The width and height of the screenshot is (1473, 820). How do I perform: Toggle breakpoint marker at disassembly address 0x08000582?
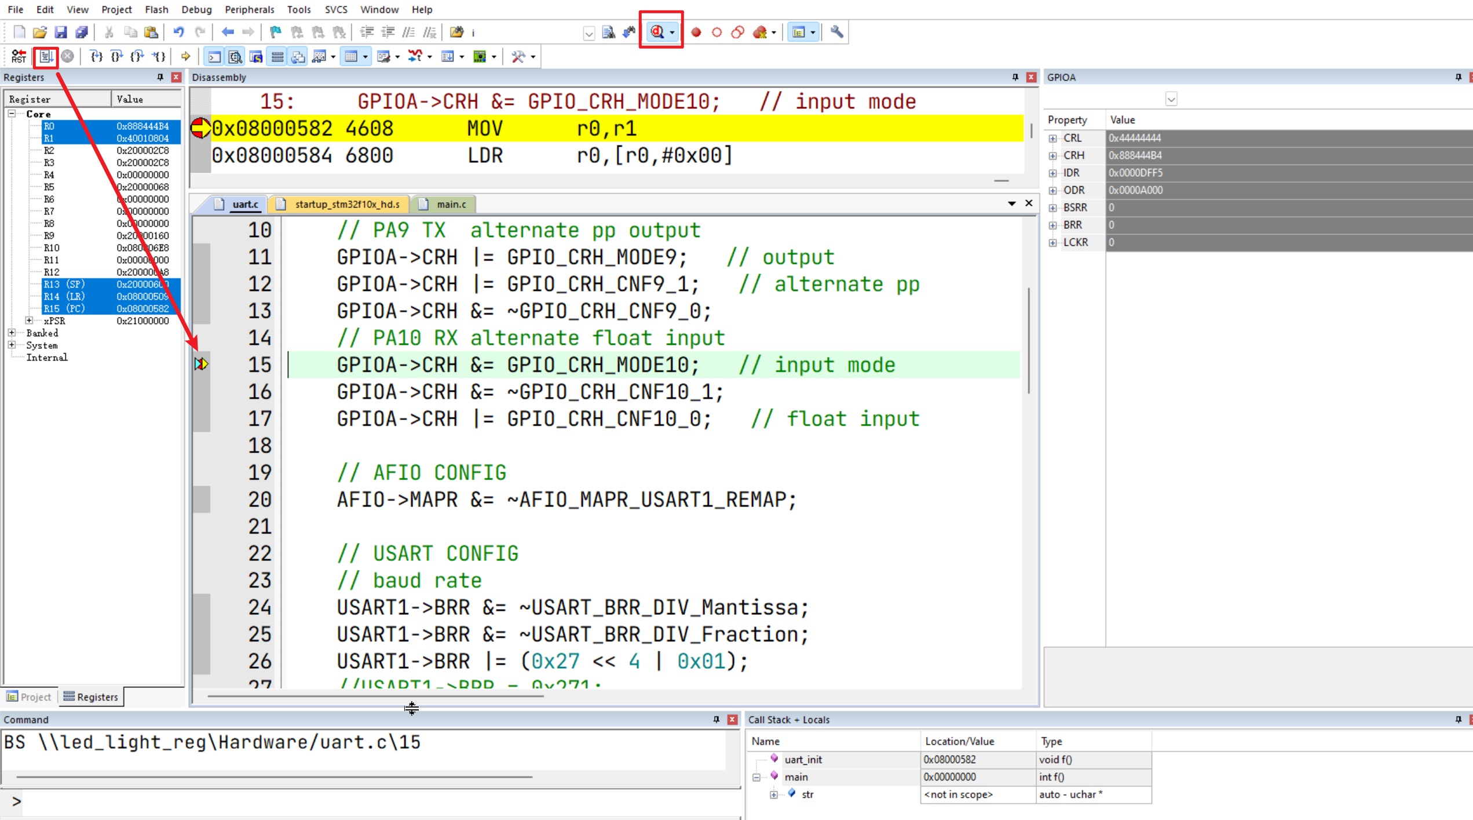tap(200, 128)
